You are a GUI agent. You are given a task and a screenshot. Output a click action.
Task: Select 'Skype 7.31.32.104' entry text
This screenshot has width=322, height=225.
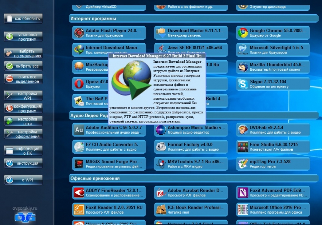[x=268, y=81]
